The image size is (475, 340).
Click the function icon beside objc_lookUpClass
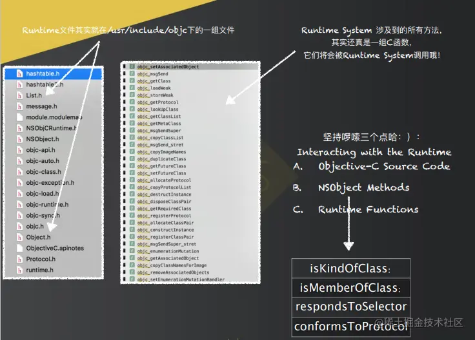(x=132, y=109)
